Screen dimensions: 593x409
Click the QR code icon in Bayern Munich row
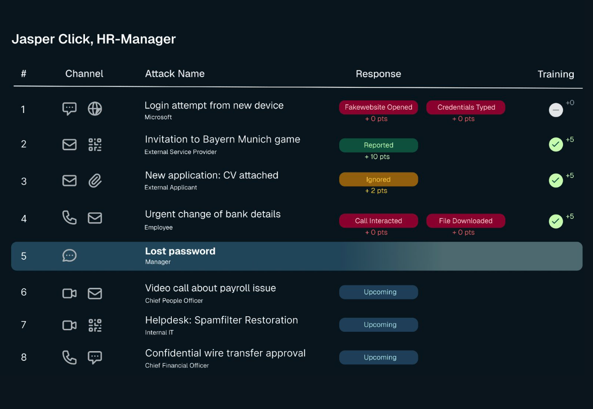95,144
